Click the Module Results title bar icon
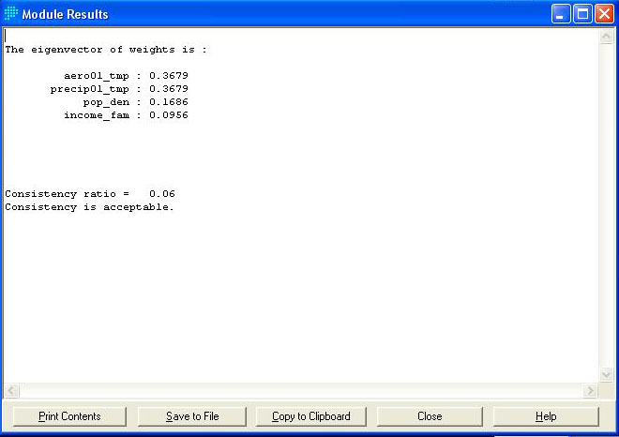 (x=11, y=14)
